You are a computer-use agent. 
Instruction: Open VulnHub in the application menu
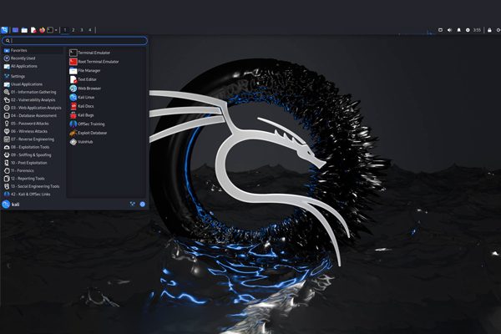[x=88, y=142]
